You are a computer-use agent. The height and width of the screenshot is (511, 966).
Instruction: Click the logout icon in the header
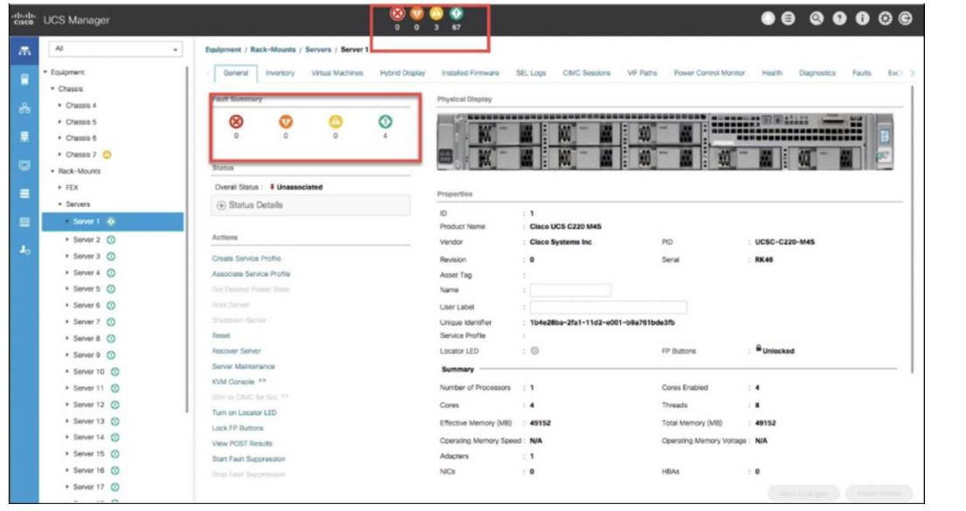tap(905, 18)
